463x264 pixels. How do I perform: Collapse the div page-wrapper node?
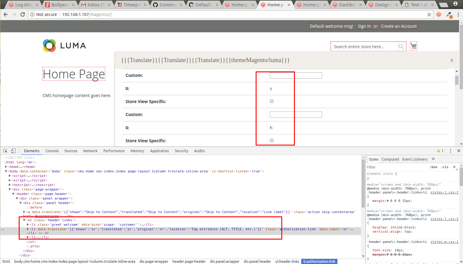[10, 189]
